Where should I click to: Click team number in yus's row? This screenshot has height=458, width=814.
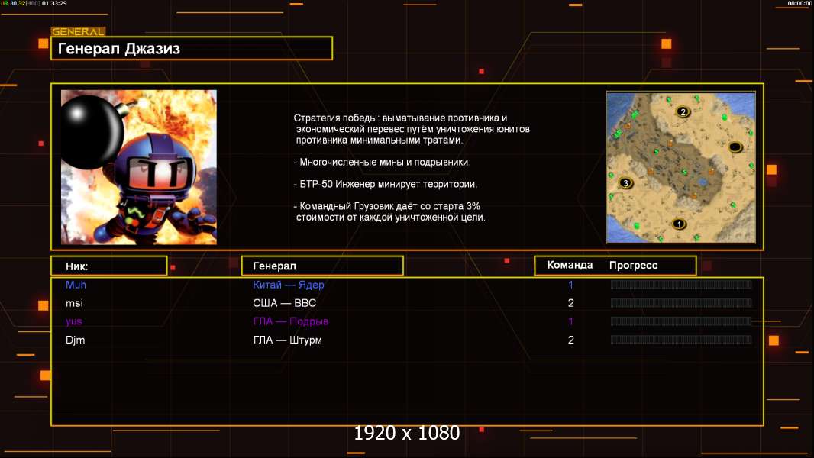pyautogui.click(x=570, y=321)
